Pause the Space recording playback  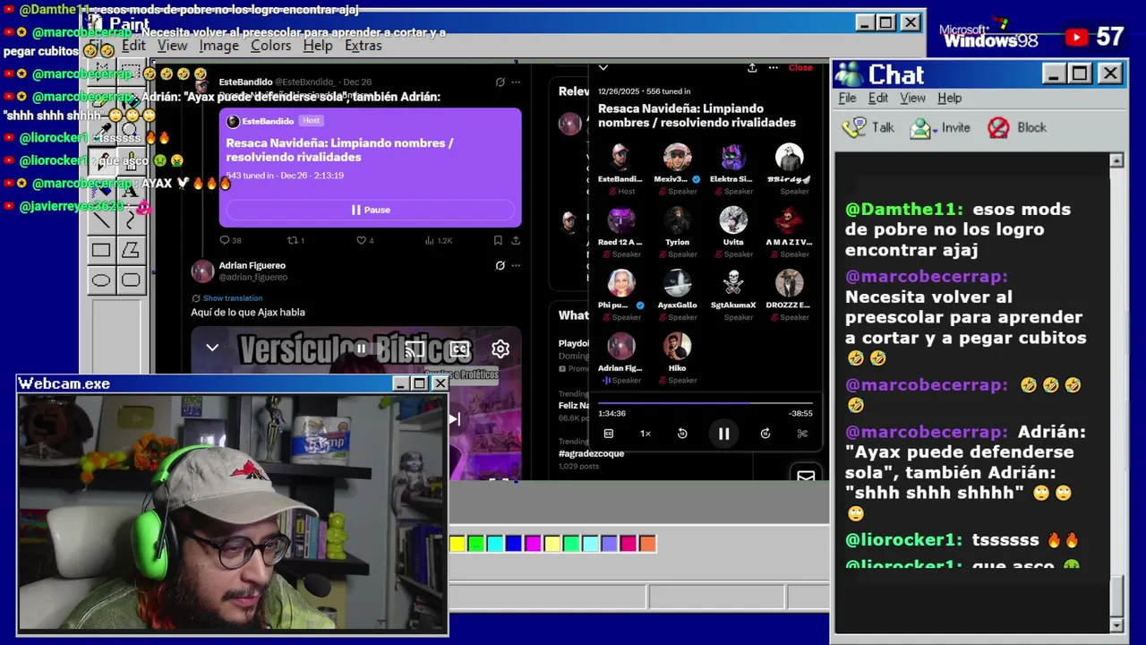click(723, 434)
